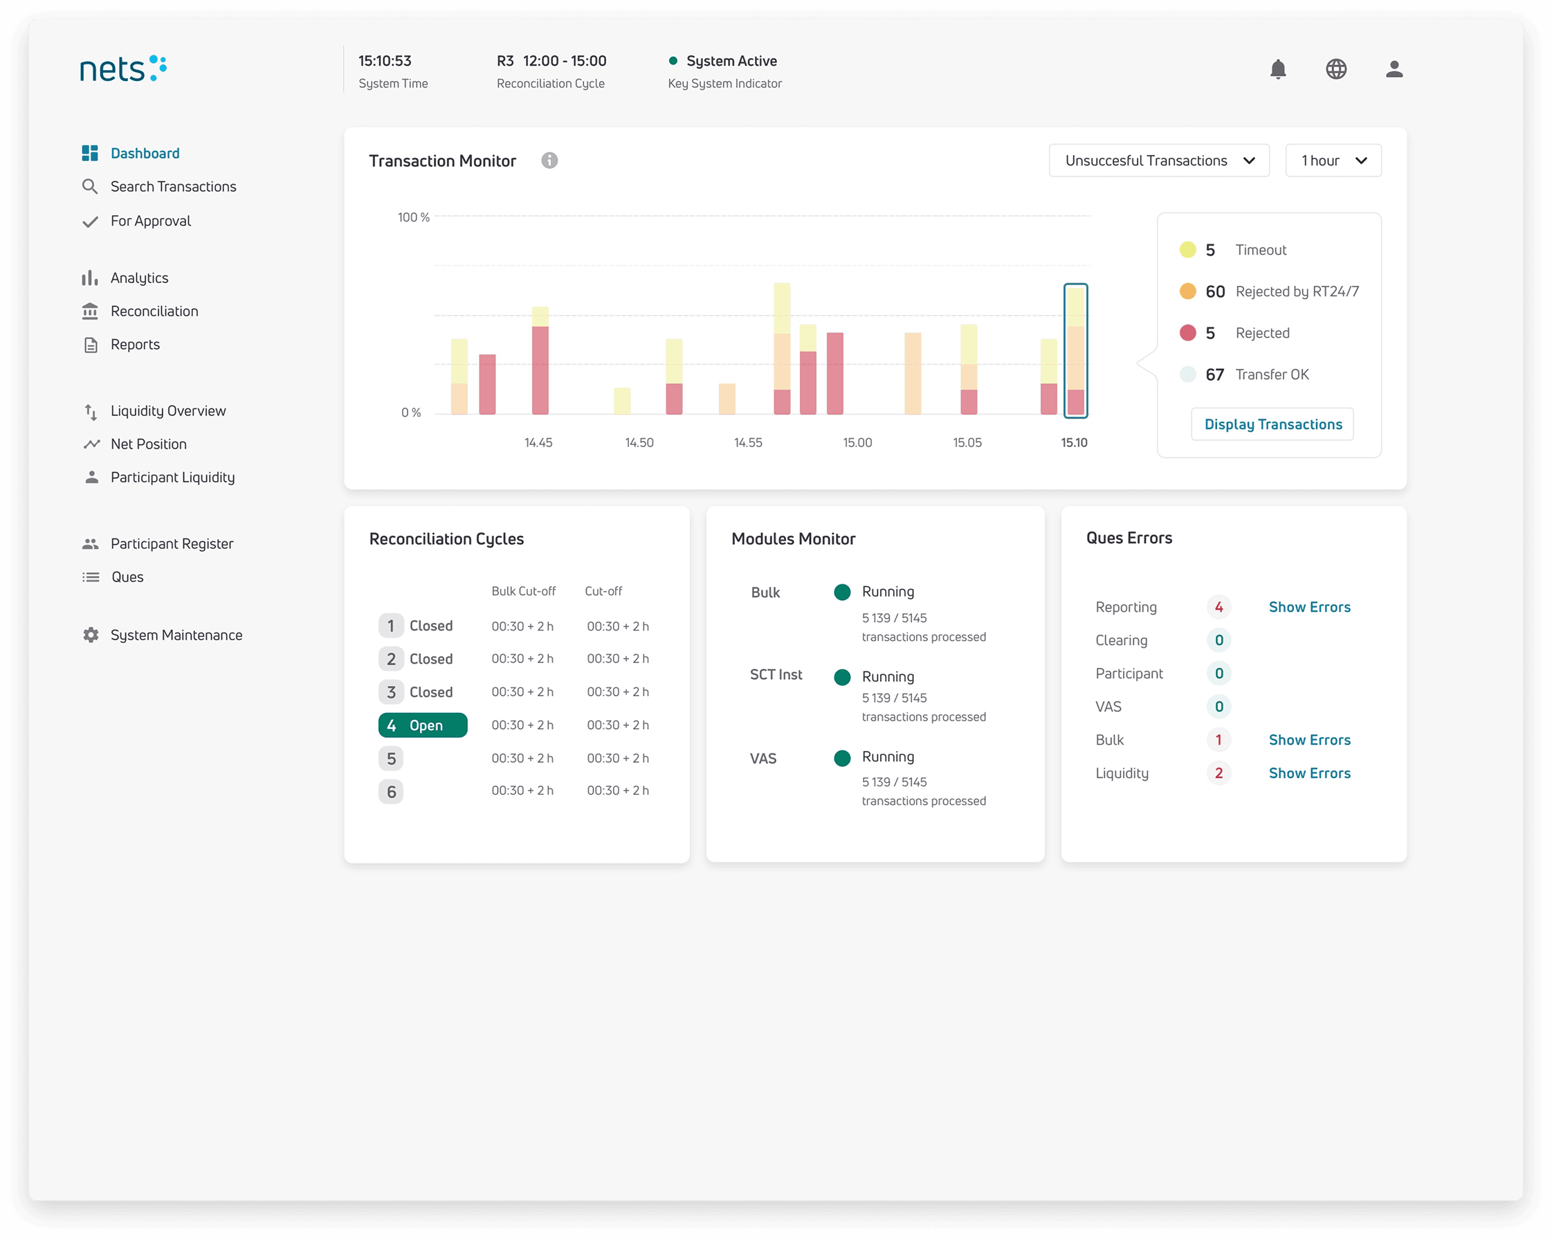The image size is (1552, 1239).
Task: Show Errors for Liquidity queue
Action: tap(1309, 773)
